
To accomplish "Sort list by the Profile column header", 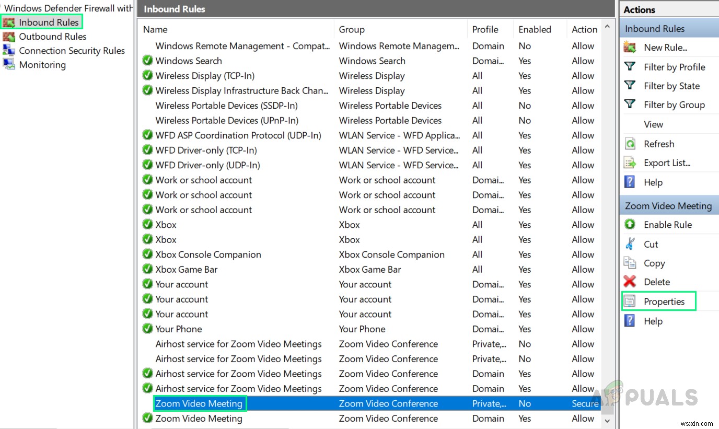I will pyautogui.click(x=485, y=29).
